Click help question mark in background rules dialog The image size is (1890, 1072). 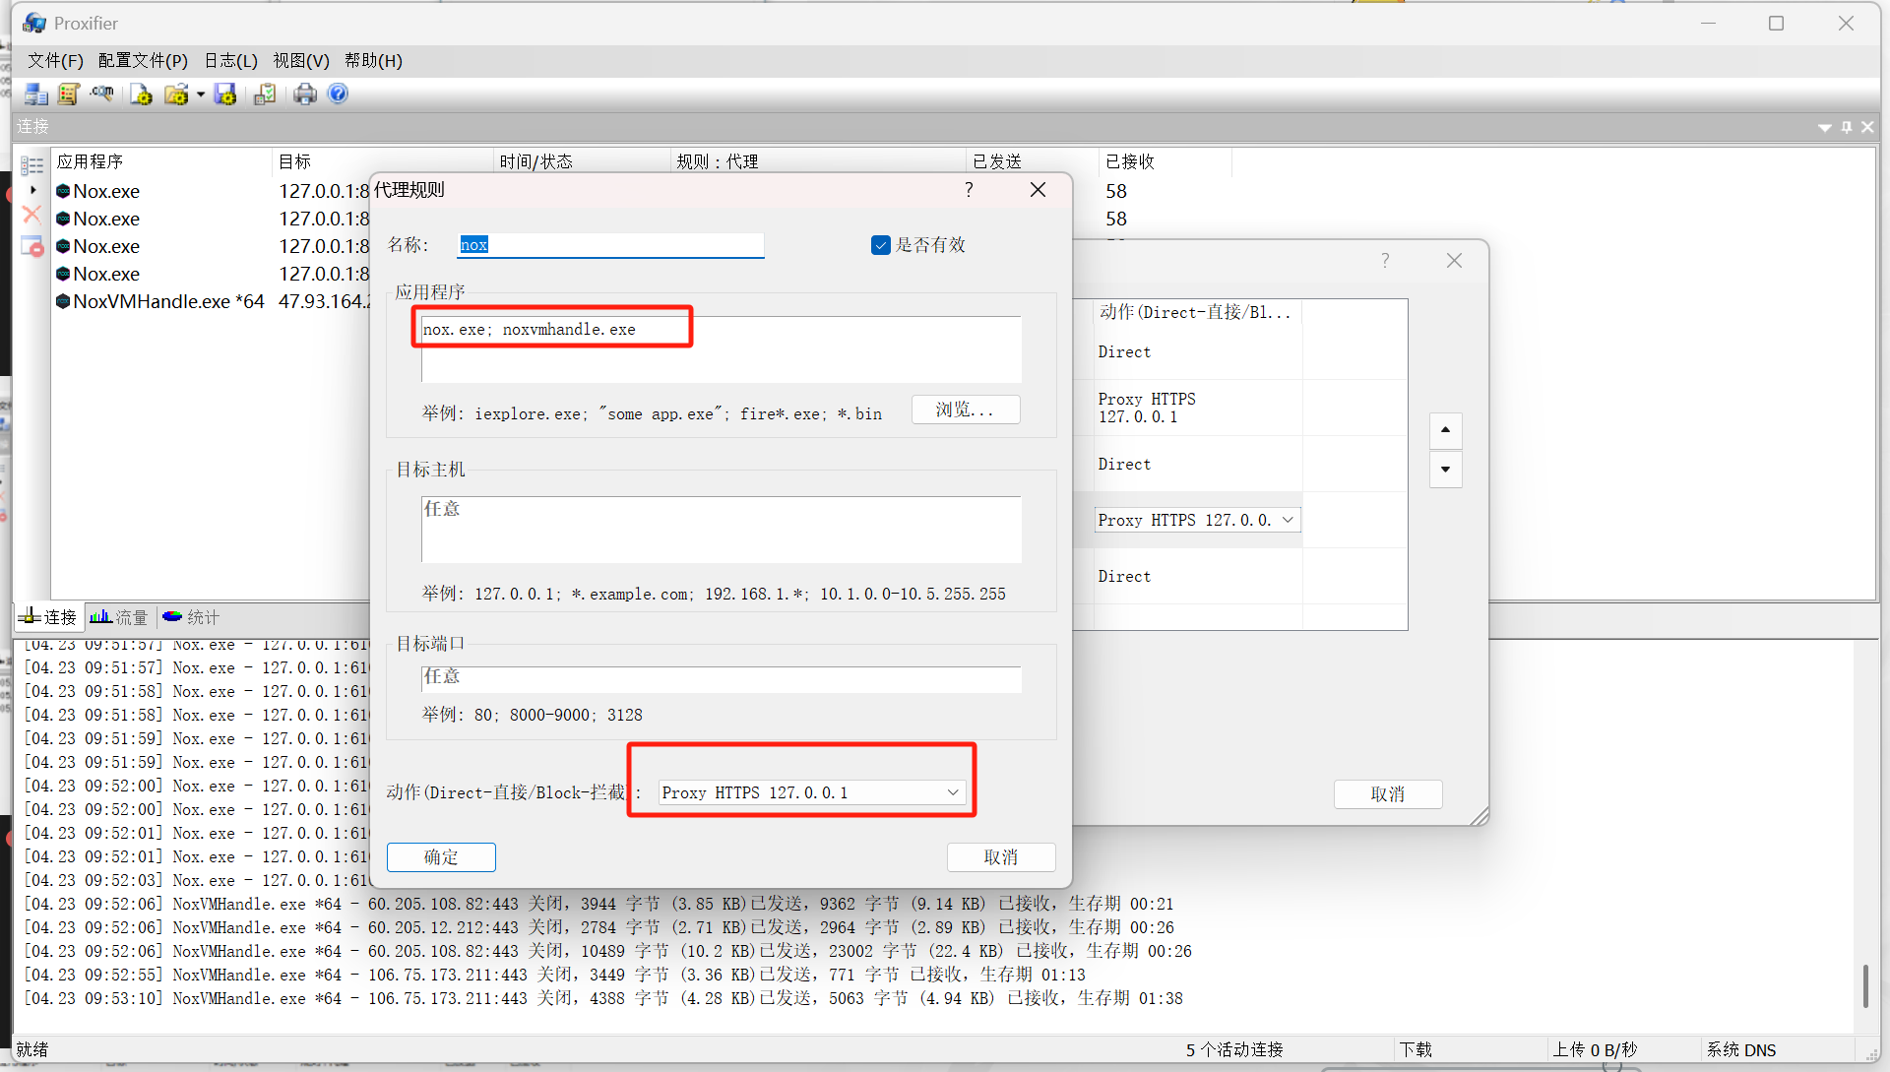click(x=1385, y=260)
